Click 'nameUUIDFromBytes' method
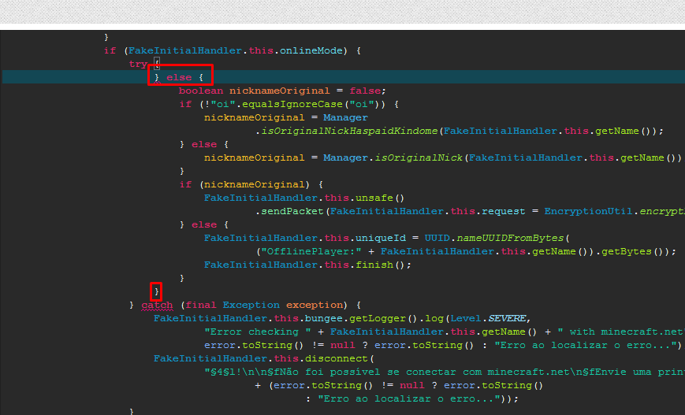The width and height of the screenshot is (685, 415). (x=510, y=238)
